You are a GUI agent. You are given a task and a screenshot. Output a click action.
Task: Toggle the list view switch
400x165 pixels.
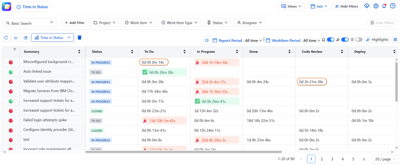point(359,40)
